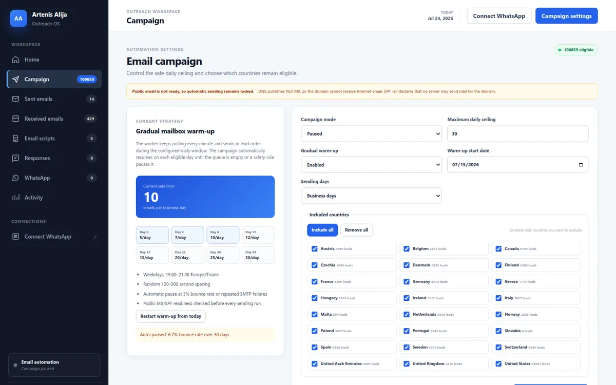
Task: Uncheck the Belgium country checkbox
Action: [x=407, y=248]
